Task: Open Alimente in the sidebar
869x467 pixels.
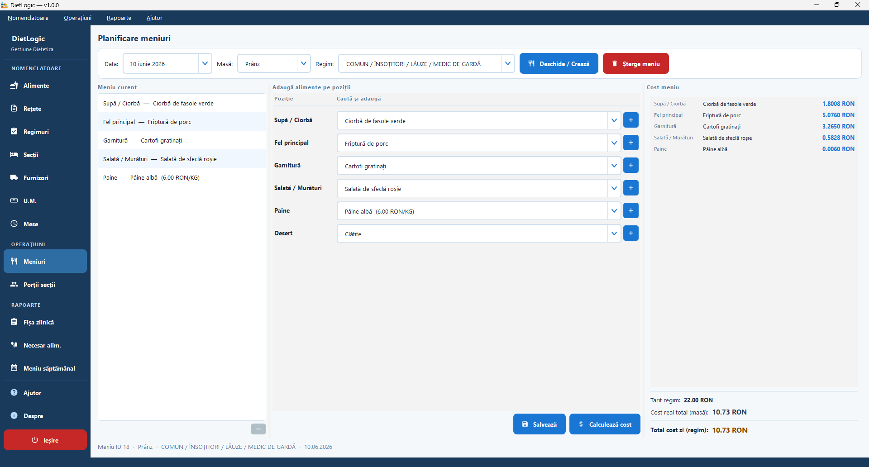Action: 45,86
